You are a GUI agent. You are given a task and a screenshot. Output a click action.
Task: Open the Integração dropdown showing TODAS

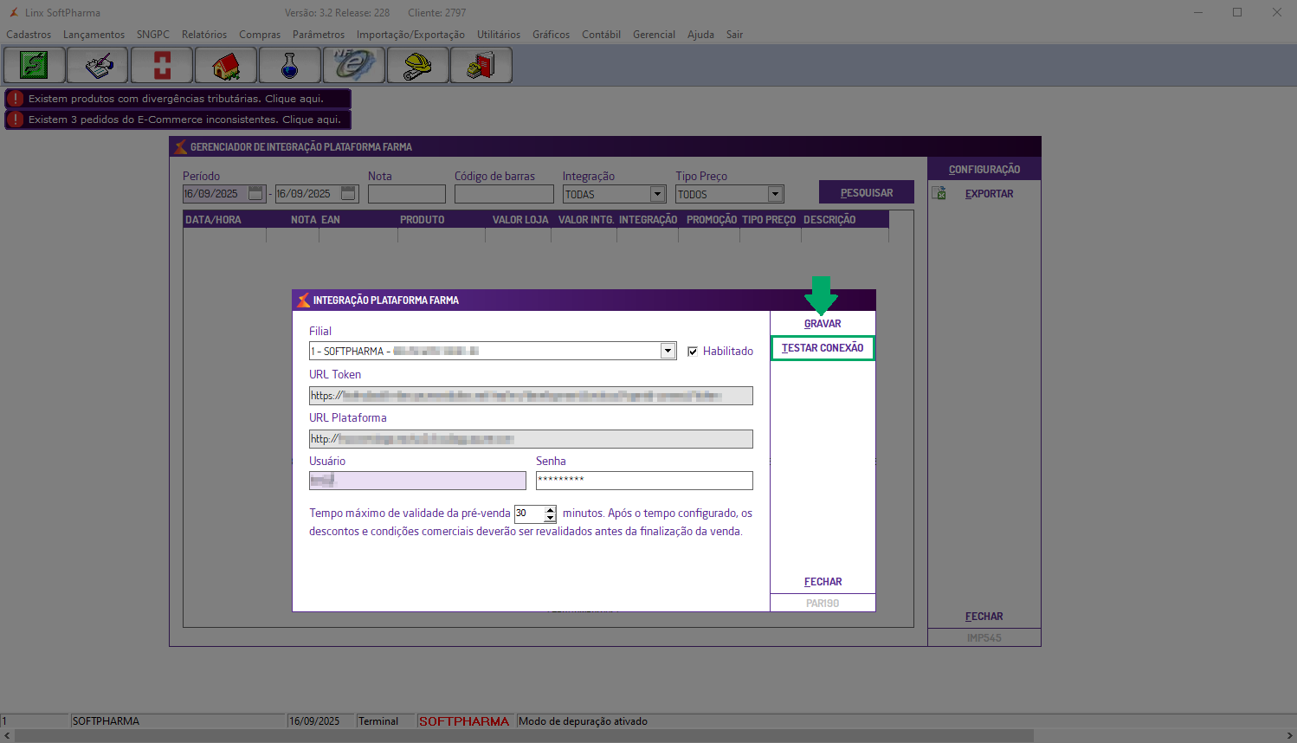point(657,194)
